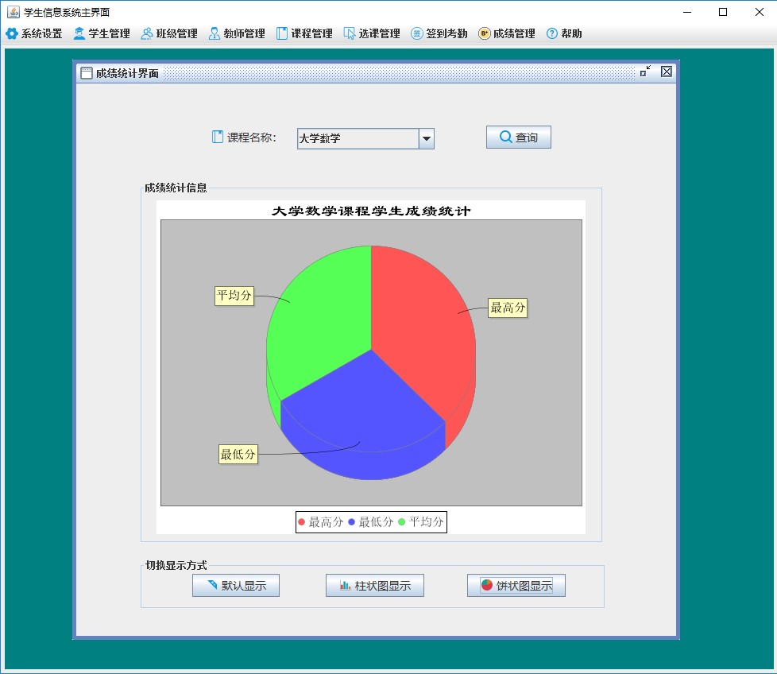Open the 签到考勤 menu

coord(439,33)
